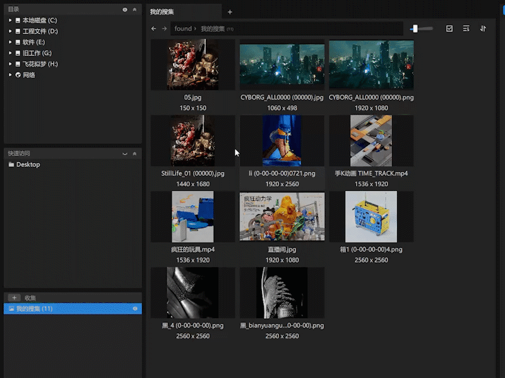Select the 05.jpg thumbnail
The height and width of the screenshot is (378, 505).
point(193,65)
